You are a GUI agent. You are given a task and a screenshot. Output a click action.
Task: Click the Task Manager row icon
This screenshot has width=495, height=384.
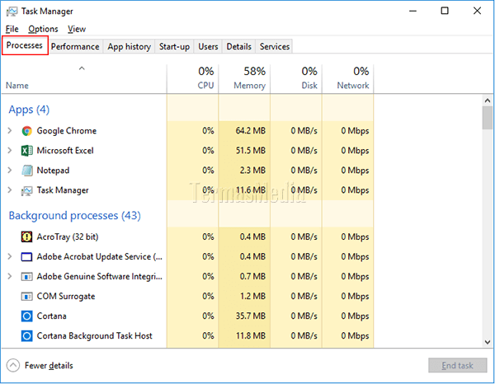pyautogui.click(x=27, y=190)
